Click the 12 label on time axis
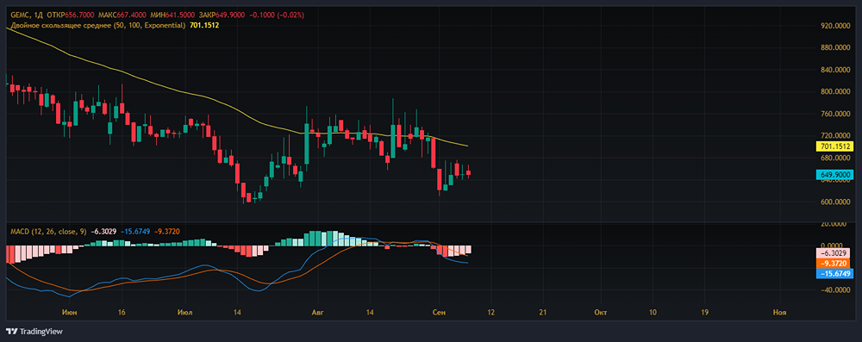 pyautogui.click(x=491, y=312)
